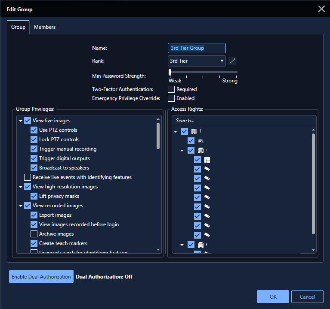Click the OK button
Screen dimensions: 330x309
[x=273, y=297]
